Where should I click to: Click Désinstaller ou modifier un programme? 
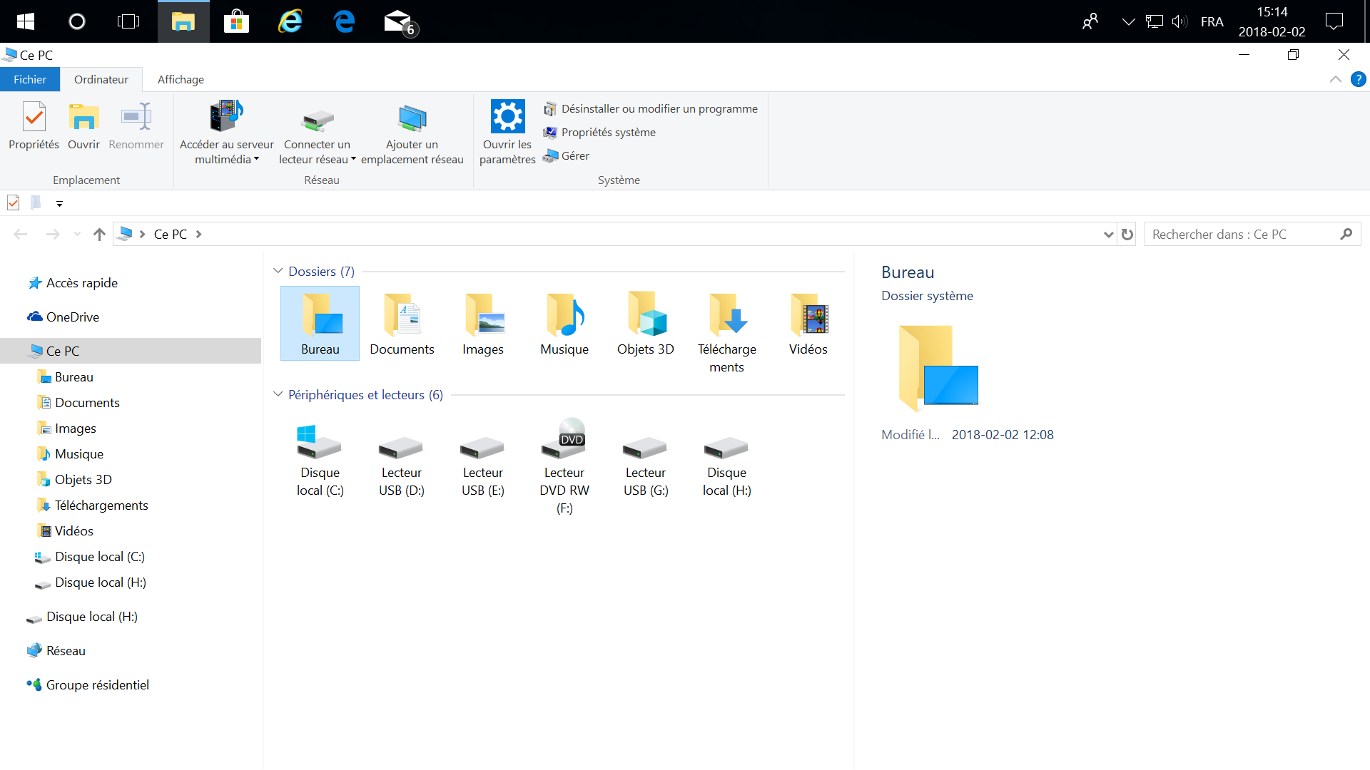[659, 108]
